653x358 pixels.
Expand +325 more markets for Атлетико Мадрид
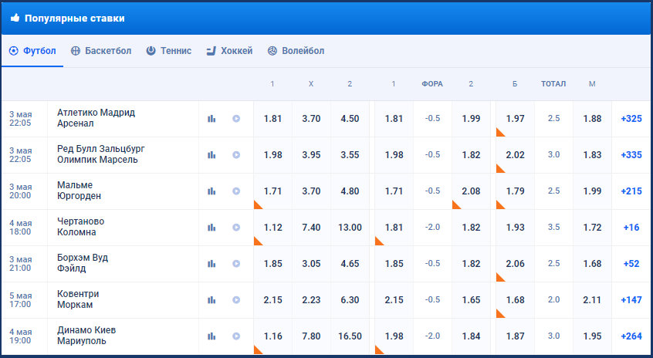click(x=631, y=119)
